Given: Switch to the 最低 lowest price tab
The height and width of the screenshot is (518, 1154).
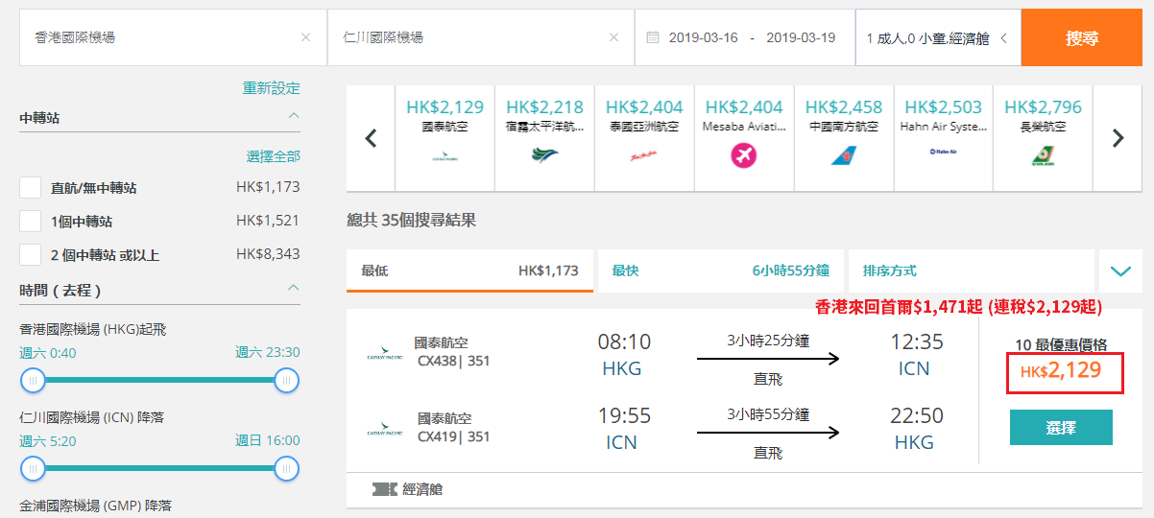Looking at the screenshot, I should pos(469,271).
